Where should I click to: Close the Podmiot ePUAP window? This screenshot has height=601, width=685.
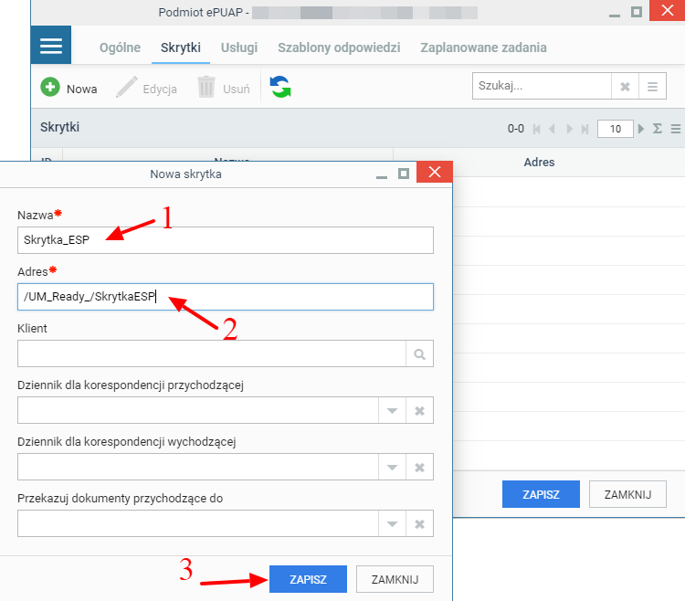pyautogui.click(x=667, y=10)
